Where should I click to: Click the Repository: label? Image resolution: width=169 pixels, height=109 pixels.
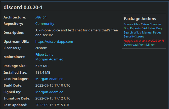(x=13, y=24)
